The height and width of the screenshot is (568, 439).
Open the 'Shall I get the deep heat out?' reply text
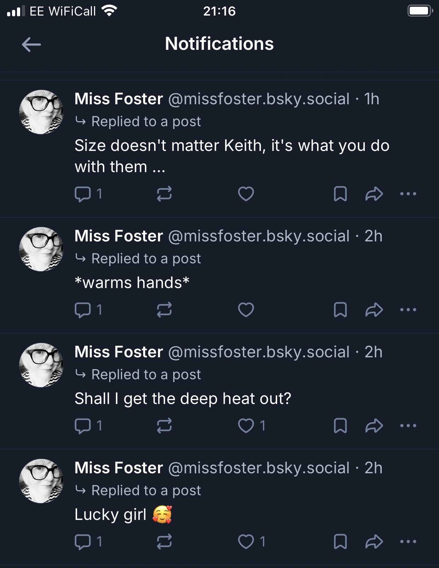(183, 399)
